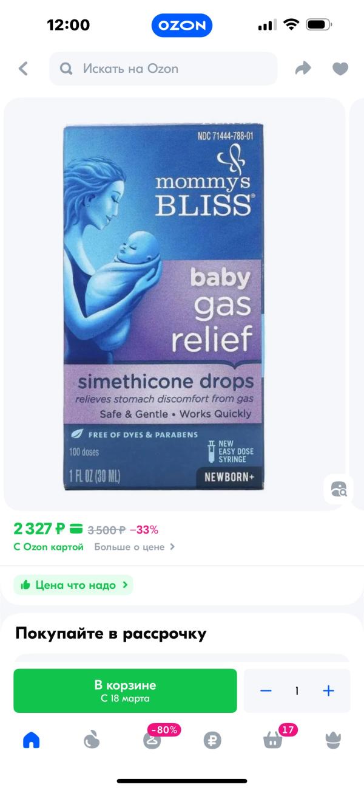This screenshot has width=364, height=790.
Task: Open the ruble finance tab icon
Action: [212, 740]
